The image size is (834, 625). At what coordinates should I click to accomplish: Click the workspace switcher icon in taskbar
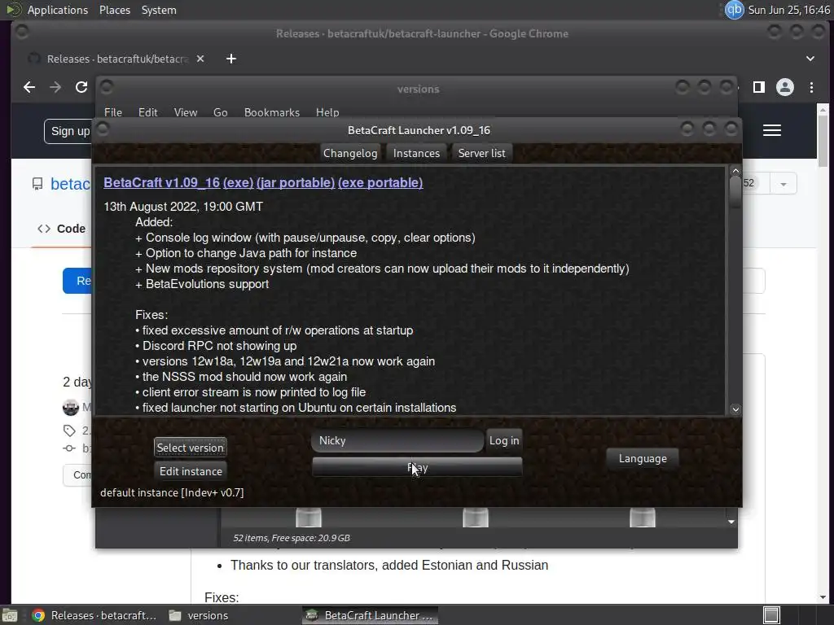[771, 615]
